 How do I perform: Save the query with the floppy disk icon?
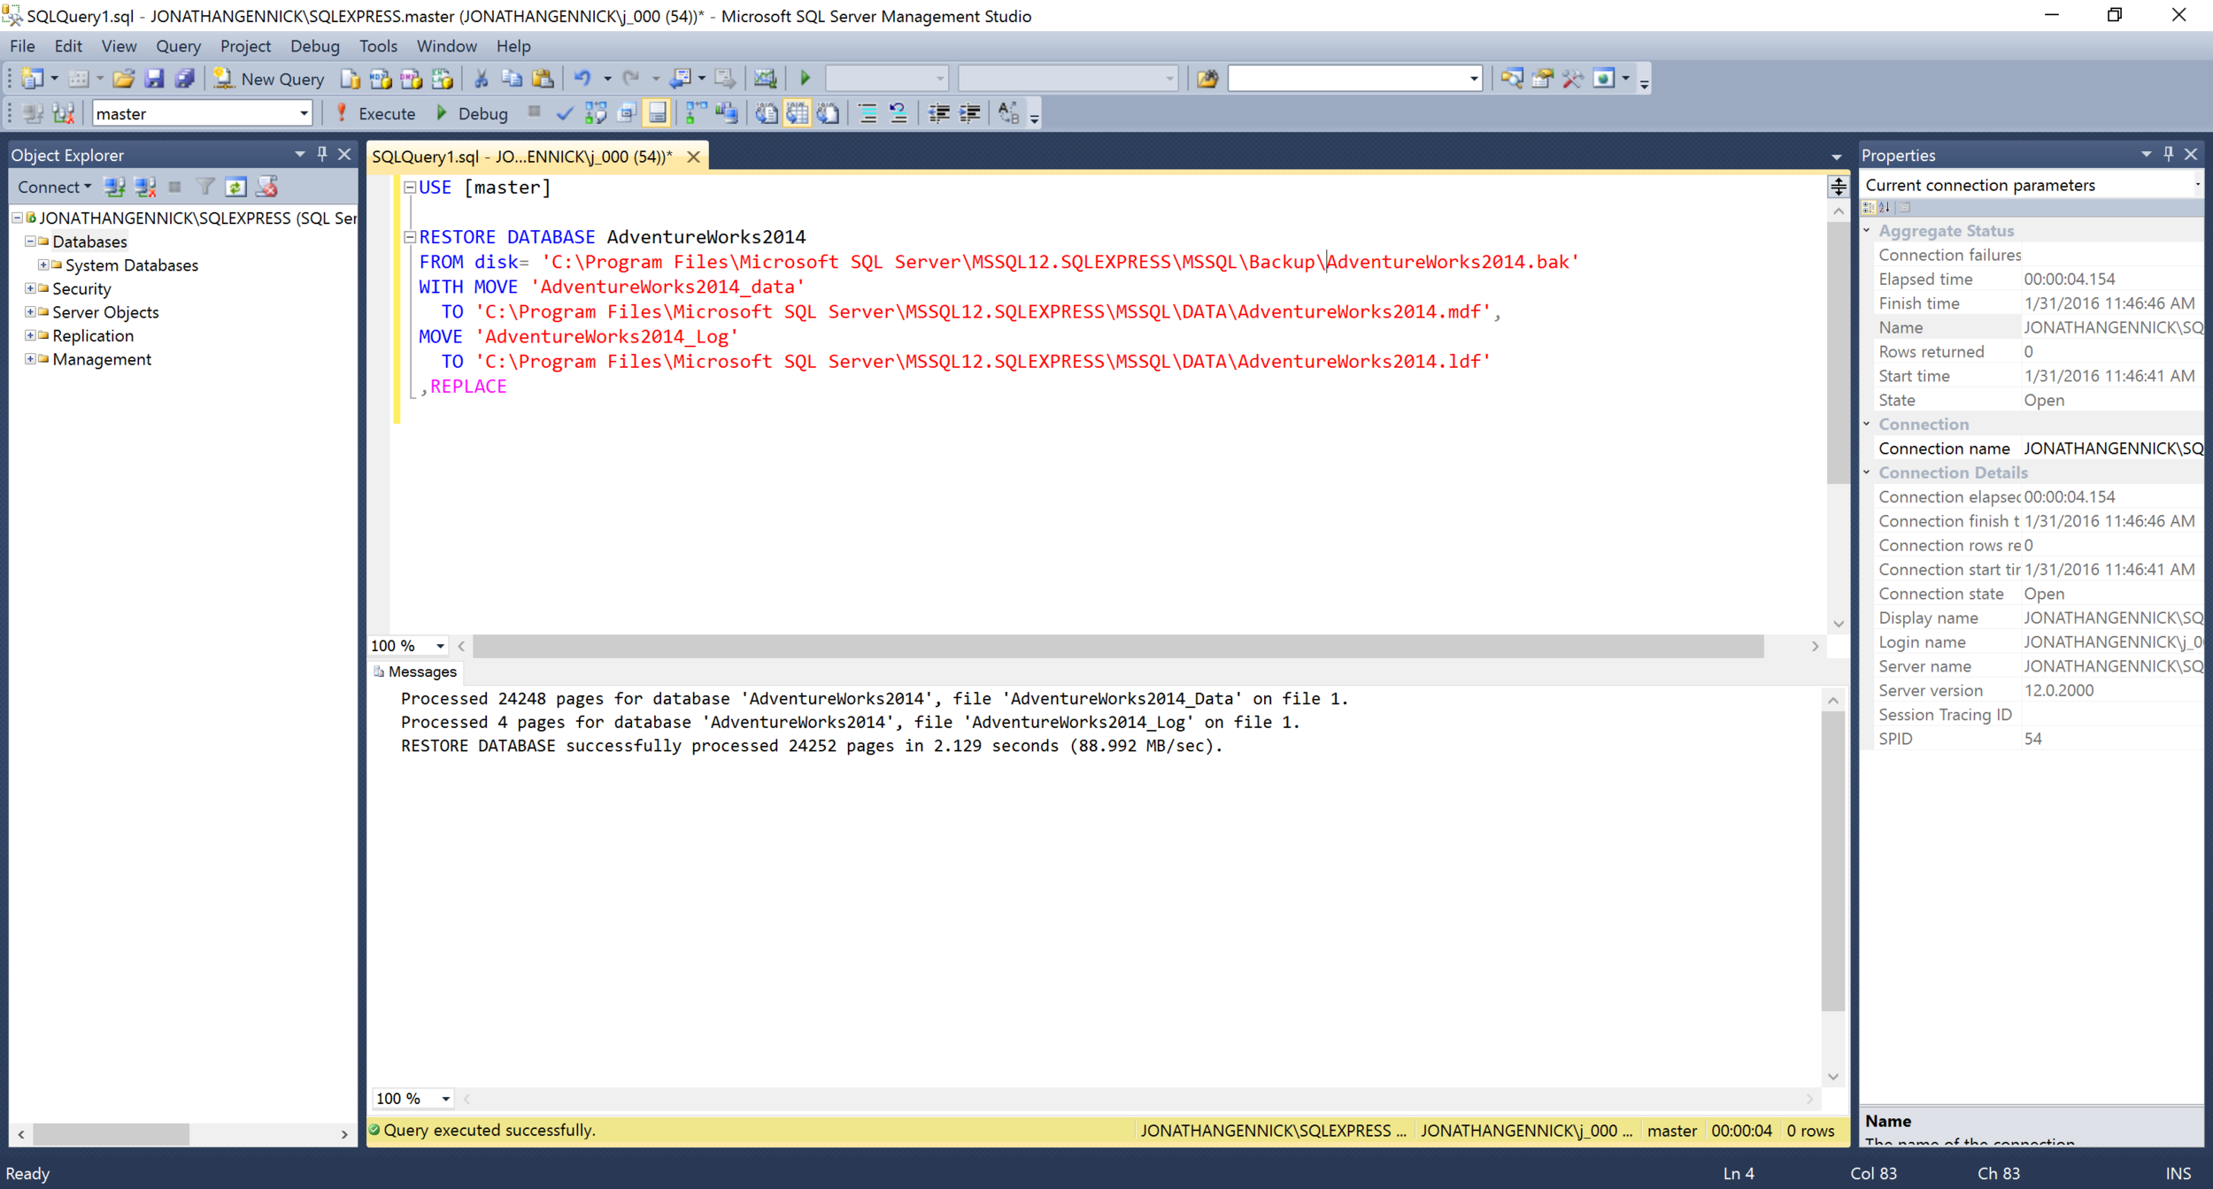(154, 79)
